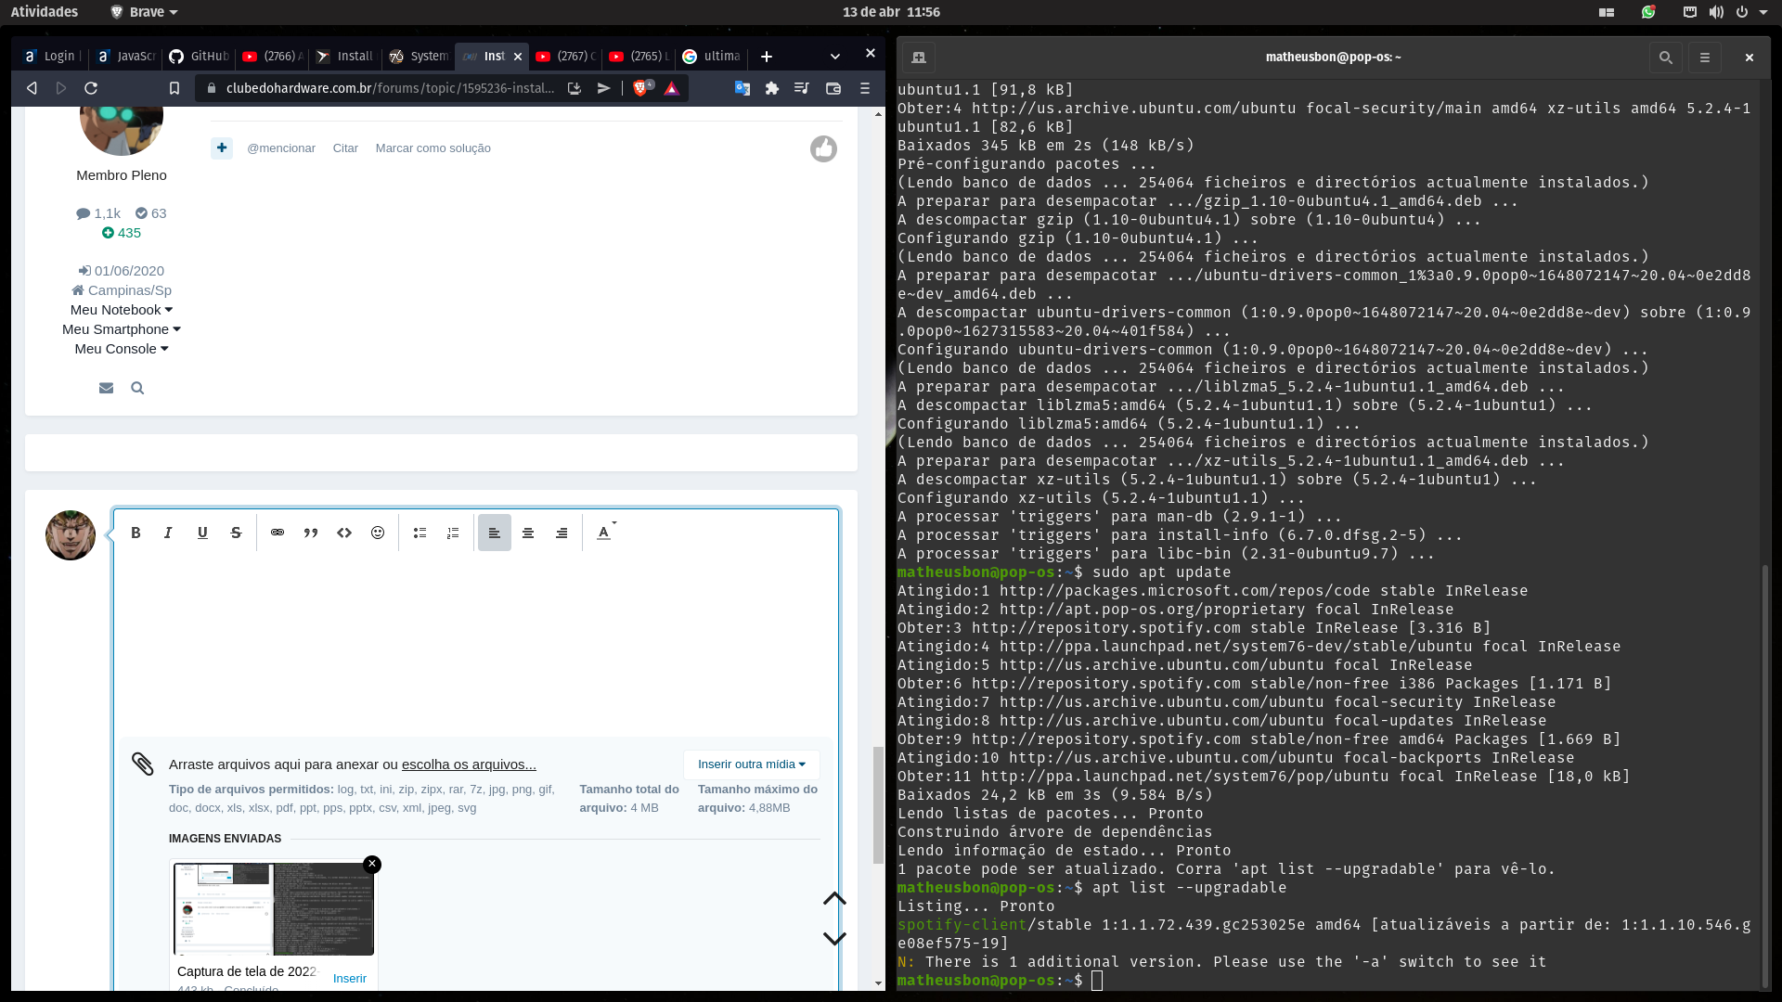Open search in terminal window
Screen dimensions: 1782x1002
coord(1666,58)
